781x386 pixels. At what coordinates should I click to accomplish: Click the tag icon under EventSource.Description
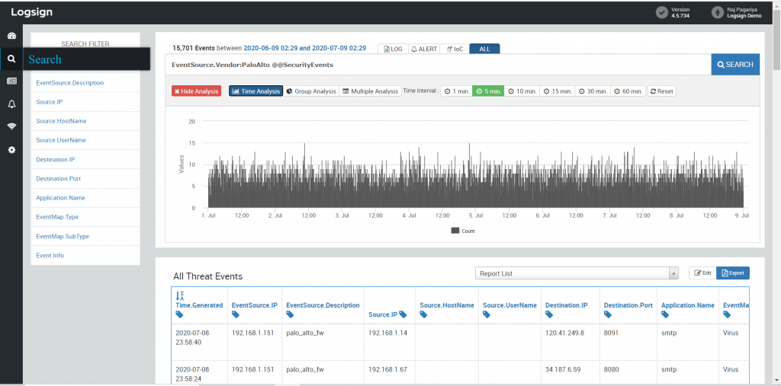coord(291,315)
